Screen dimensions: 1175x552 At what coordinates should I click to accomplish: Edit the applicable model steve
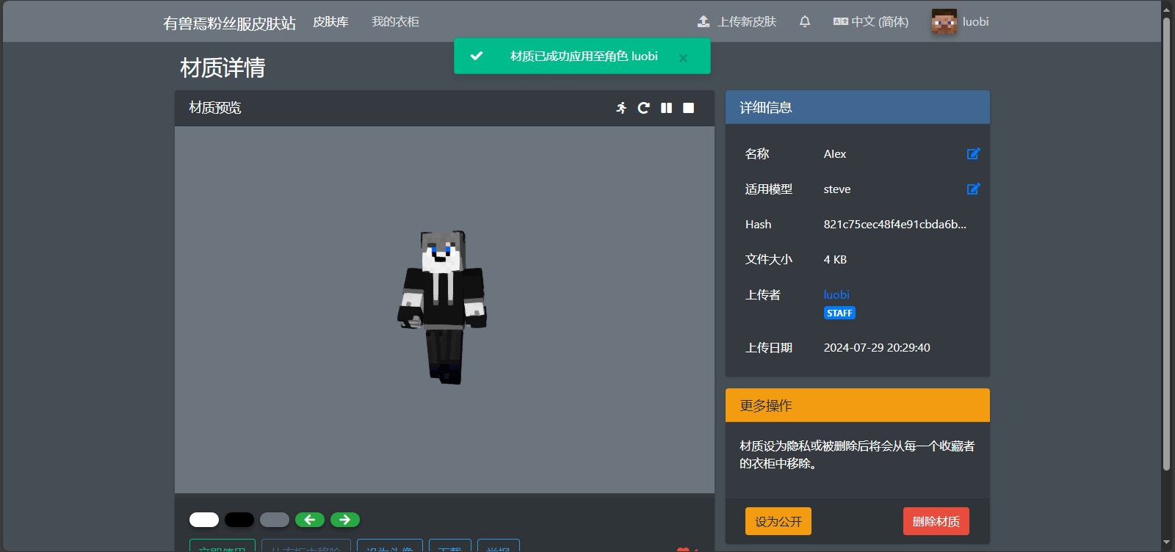tap(973, 189)
